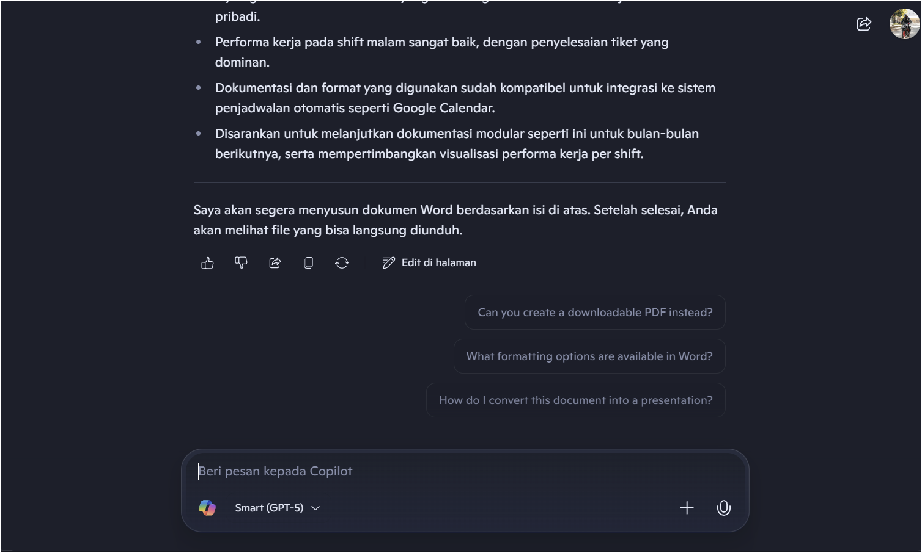Image resolution: width=922 pixels, height=553 pixels.
Task: Copy the response with the copy icon
Action: [x=308, y=263]
